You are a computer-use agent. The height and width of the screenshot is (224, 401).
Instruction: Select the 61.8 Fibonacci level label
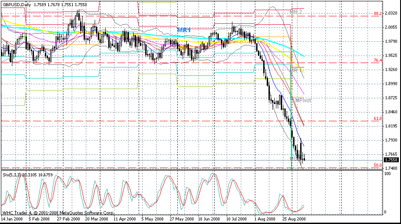tap(377, 119)
